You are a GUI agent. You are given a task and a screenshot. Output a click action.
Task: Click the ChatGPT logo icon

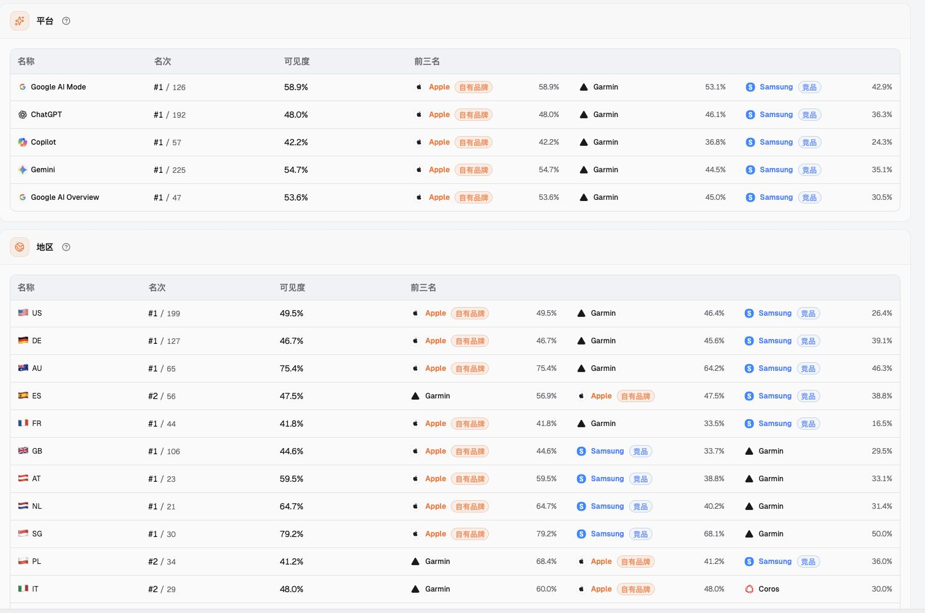23,115
